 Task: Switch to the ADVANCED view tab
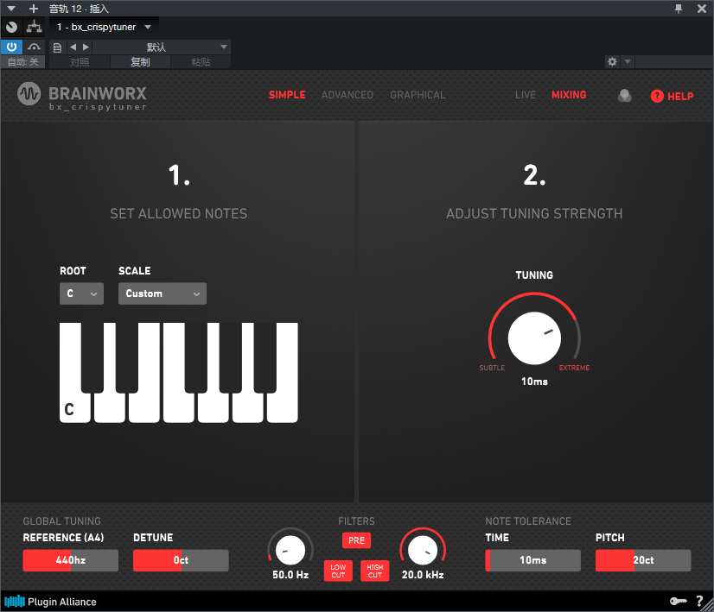click(347, 95)
